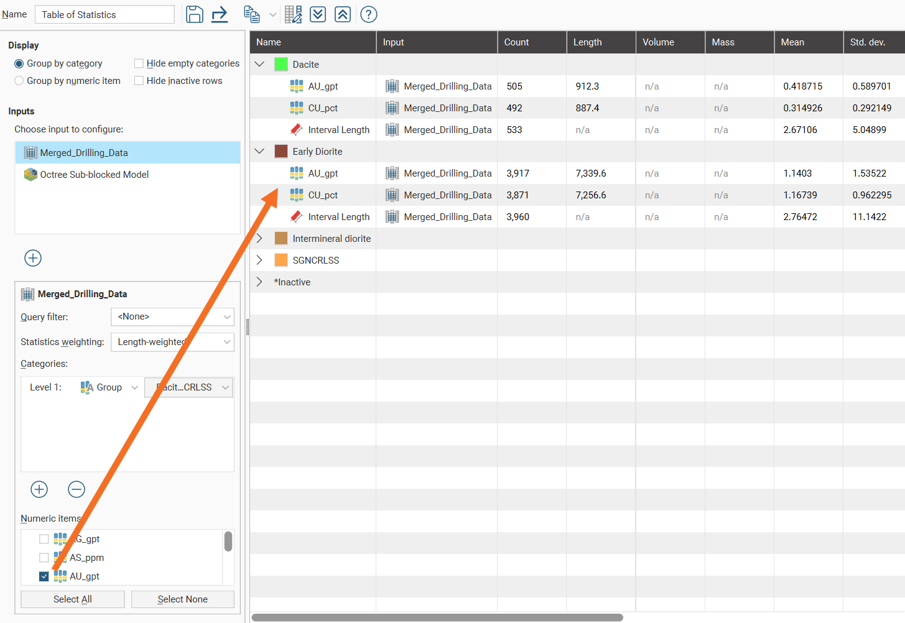Tick the Hide inactive rows checkbox
Viewport: 905px width, 623px height.
click(139, 81)
